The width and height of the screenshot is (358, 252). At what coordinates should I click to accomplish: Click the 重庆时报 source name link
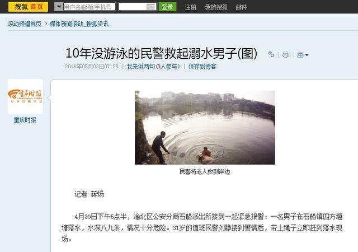(25, 120)
